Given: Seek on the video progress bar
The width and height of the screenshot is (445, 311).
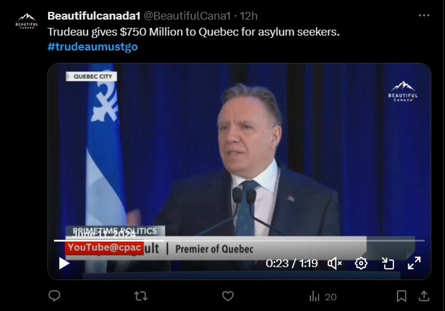Looking at the screenshot, I should tap(239, 240).
